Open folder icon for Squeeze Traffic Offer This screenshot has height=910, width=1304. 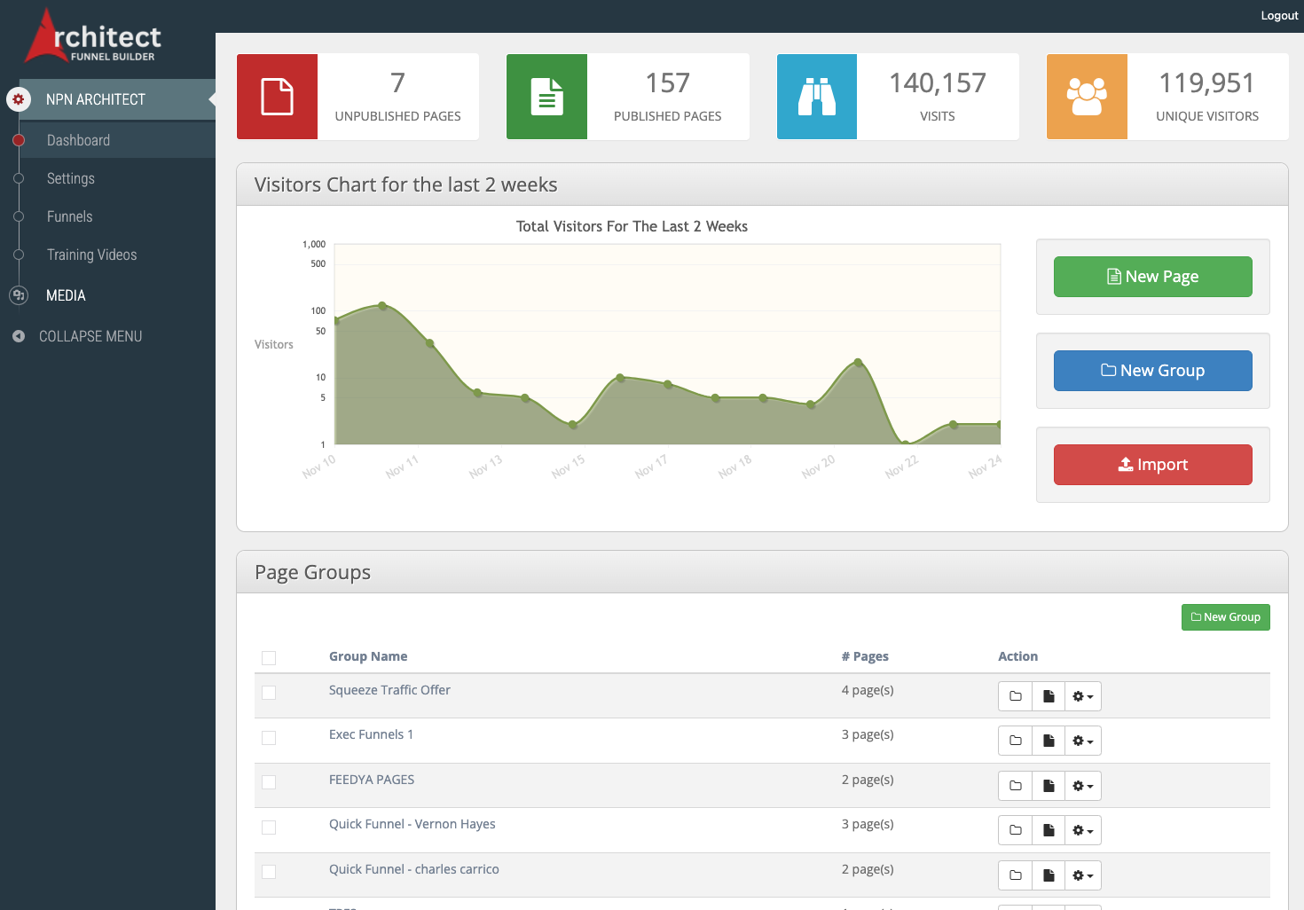pos(1015,696)
